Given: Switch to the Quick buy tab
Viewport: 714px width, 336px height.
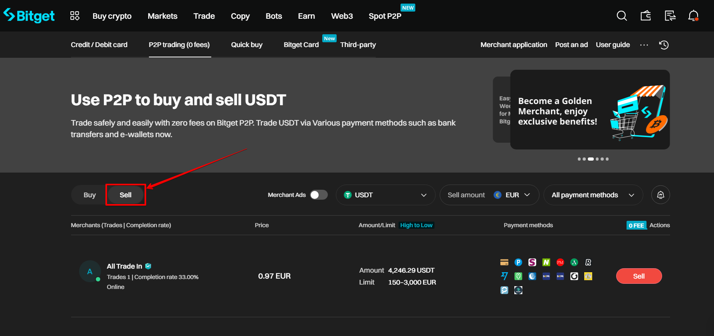Looking at the screenshot, I should (x=247, y=45).
